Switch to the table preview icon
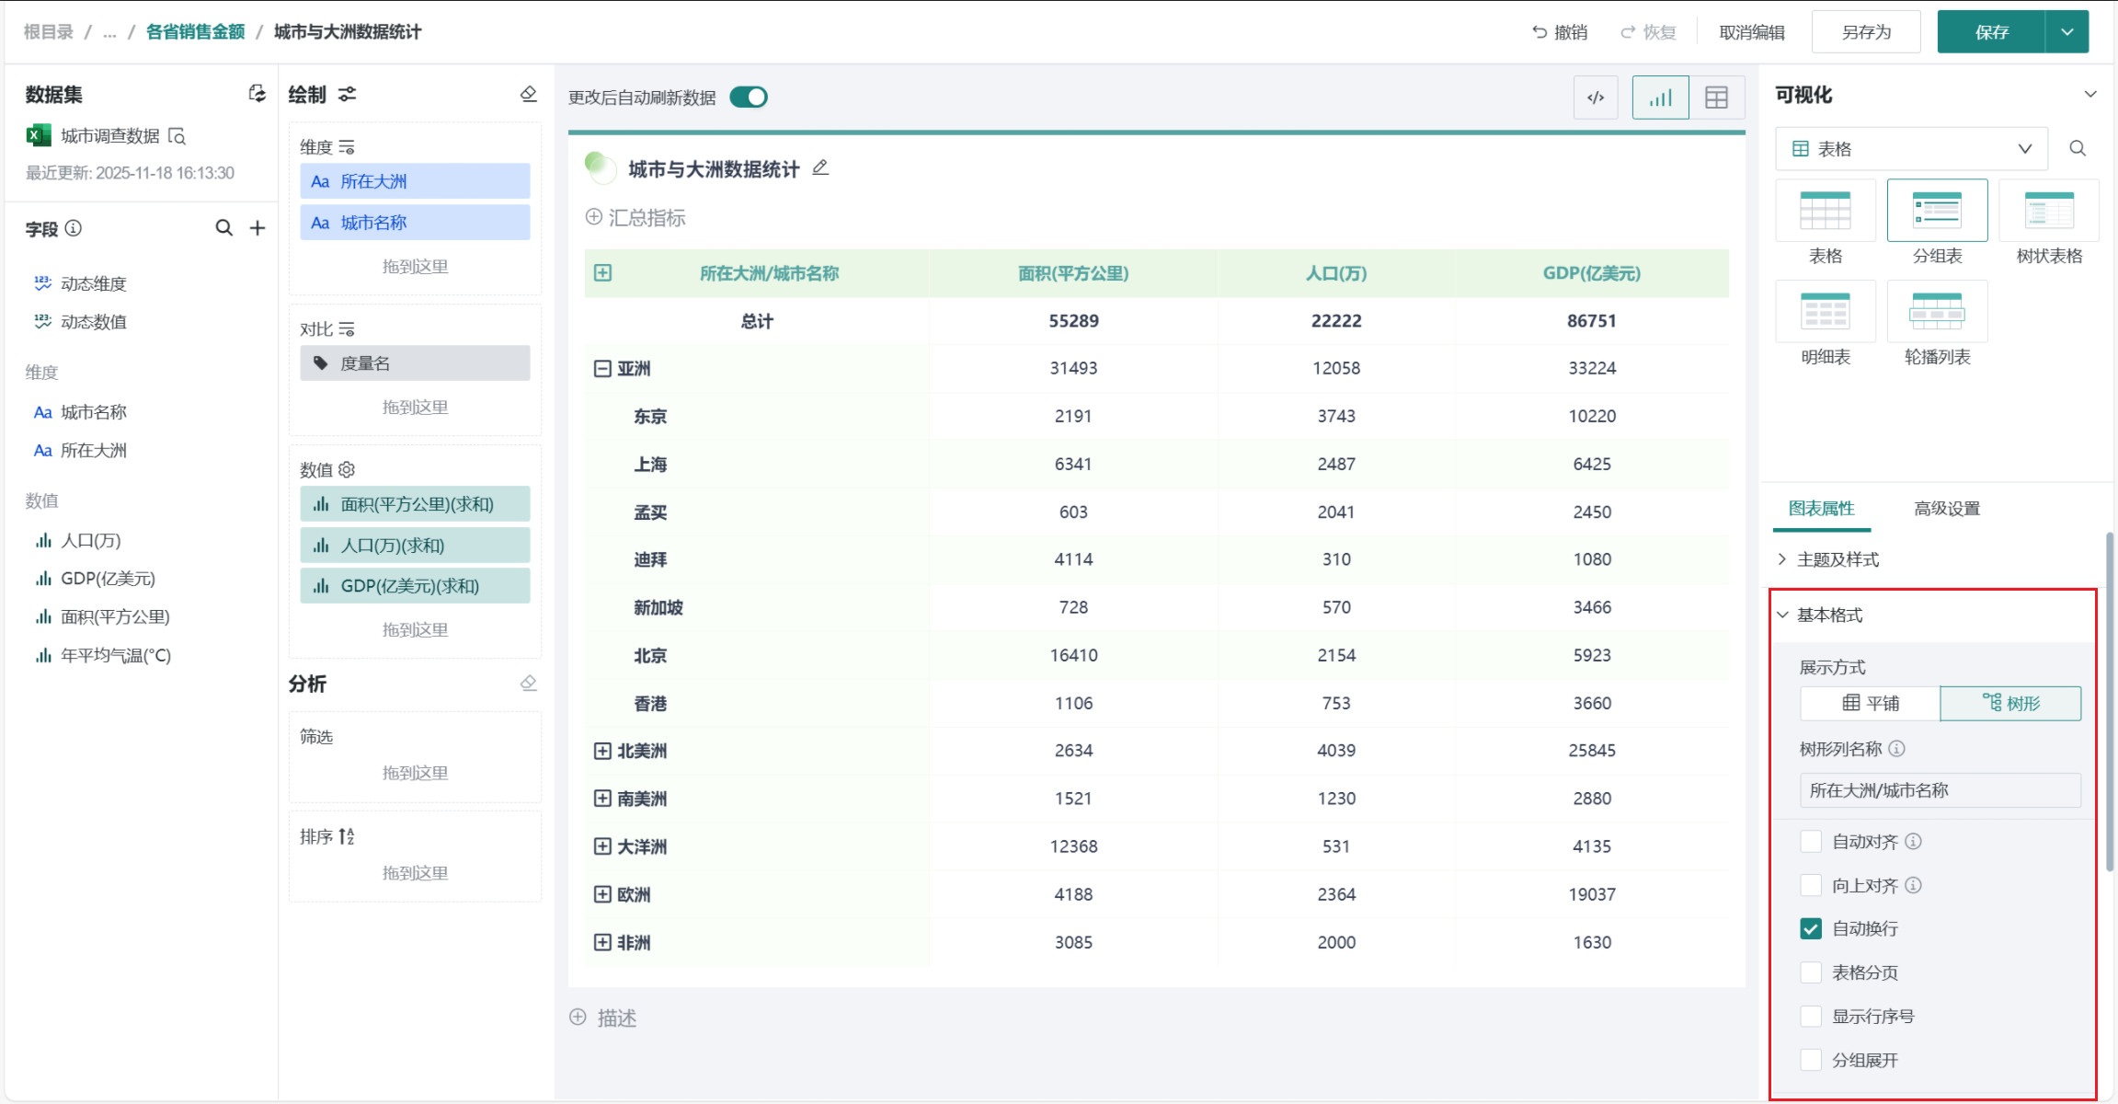 (1716, 98)
